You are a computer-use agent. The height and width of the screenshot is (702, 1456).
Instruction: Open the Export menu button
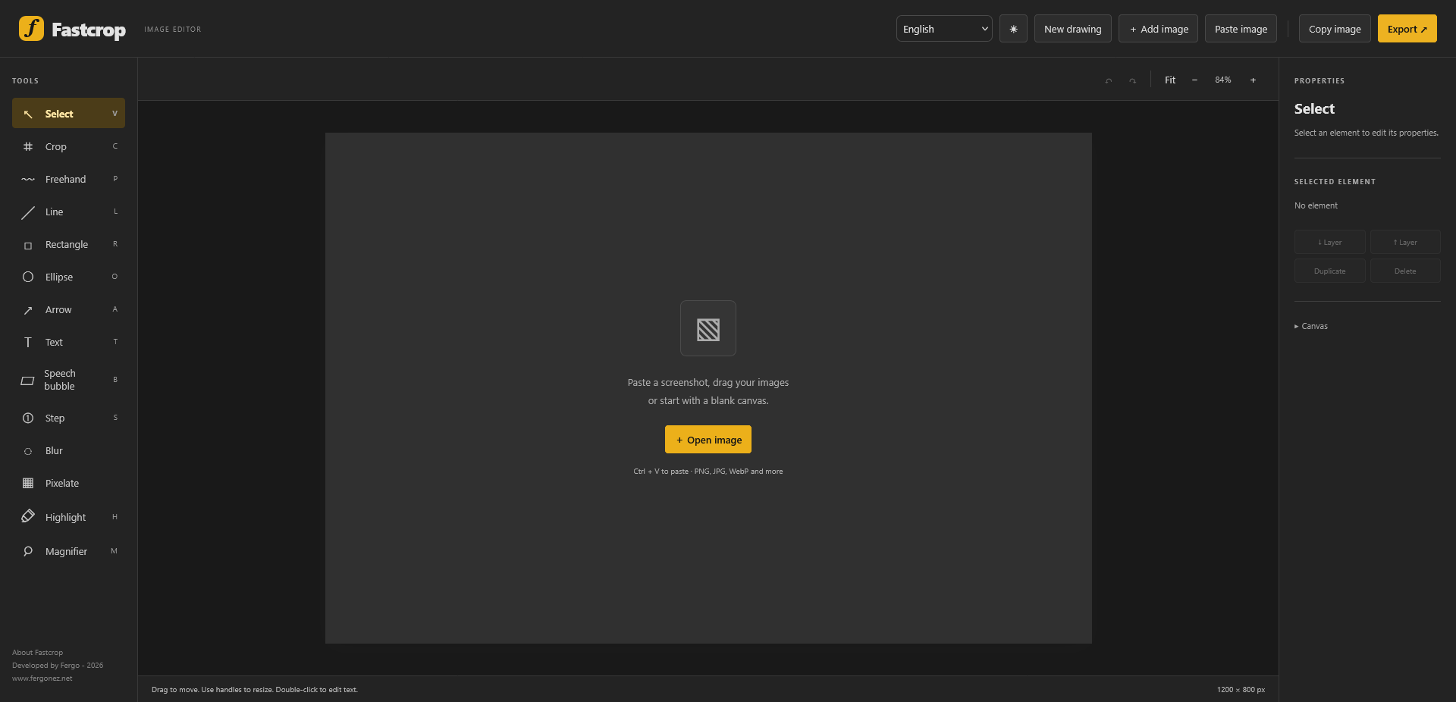pyautogui.click(x=1407, y=29)
